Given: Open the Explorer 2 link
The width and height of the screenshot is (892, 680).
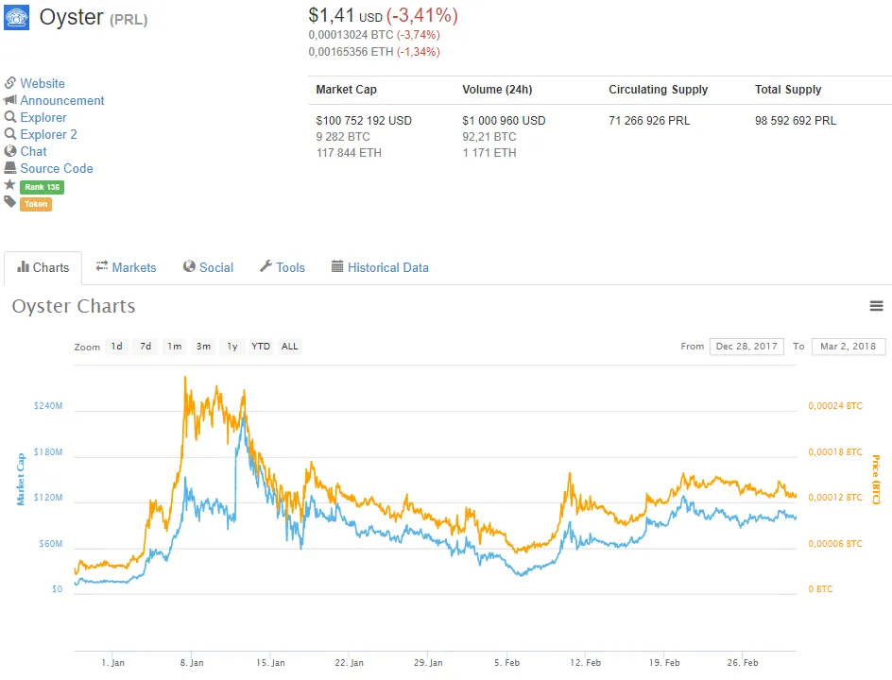Looking at the screenshot, I should (x=48, y=135).
